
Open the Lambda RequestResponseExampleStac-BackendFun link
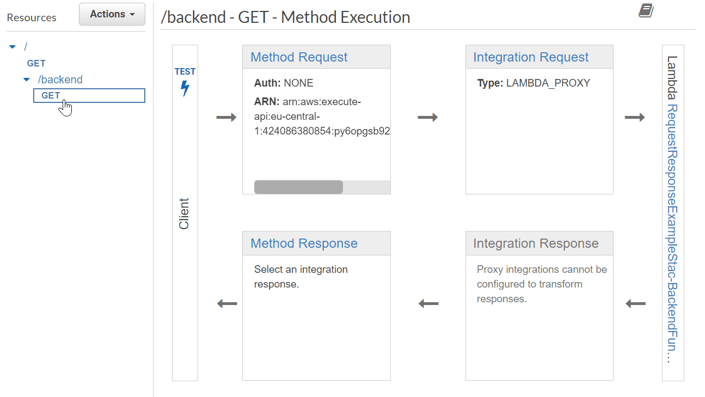coord(672,233)
